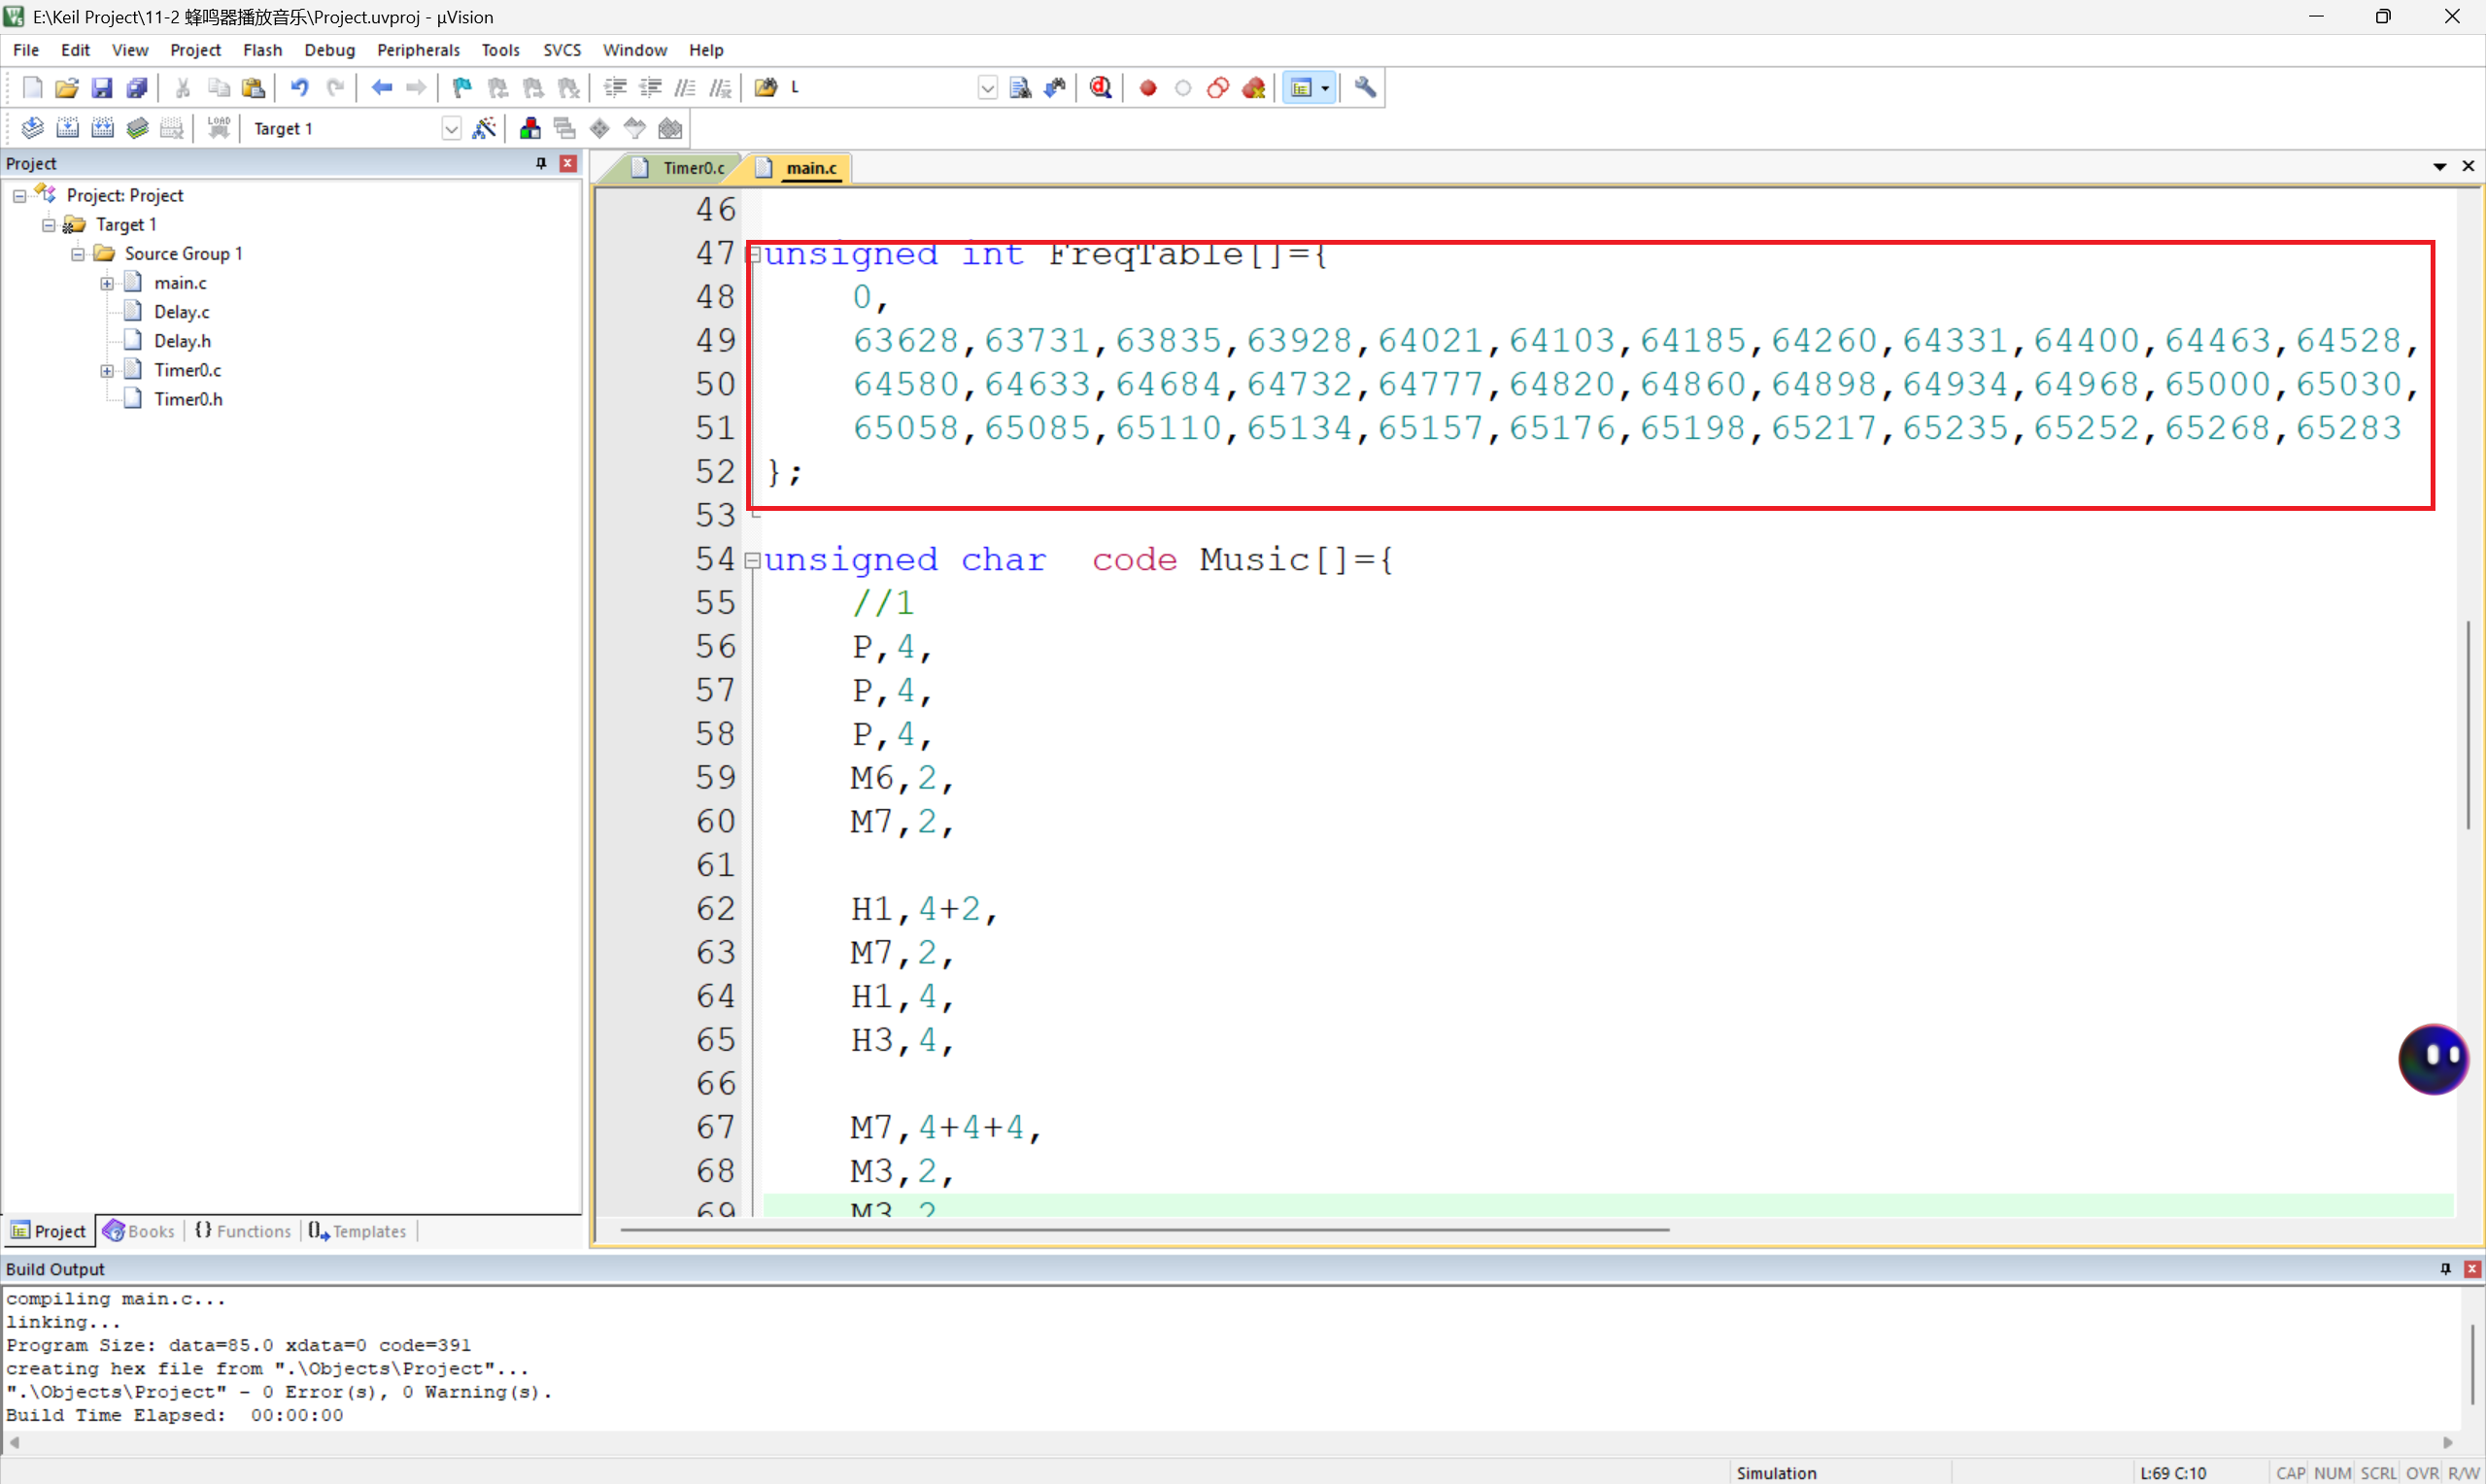Collapse FreqTable array fold marker at line 47
Screen dimensions: 2486x1484
tap(753, 254)
